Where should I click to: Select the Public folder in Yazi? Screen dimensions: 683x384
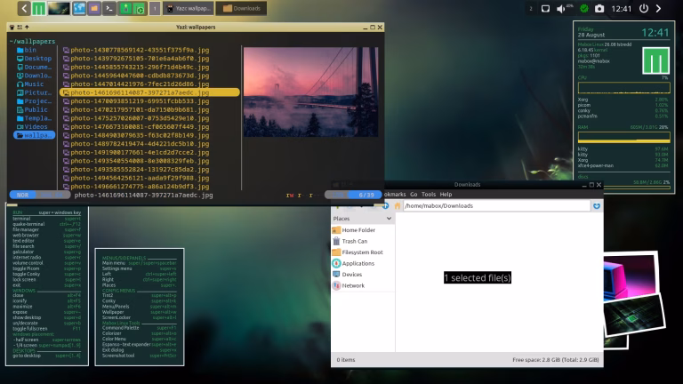(x=32, y=109)
